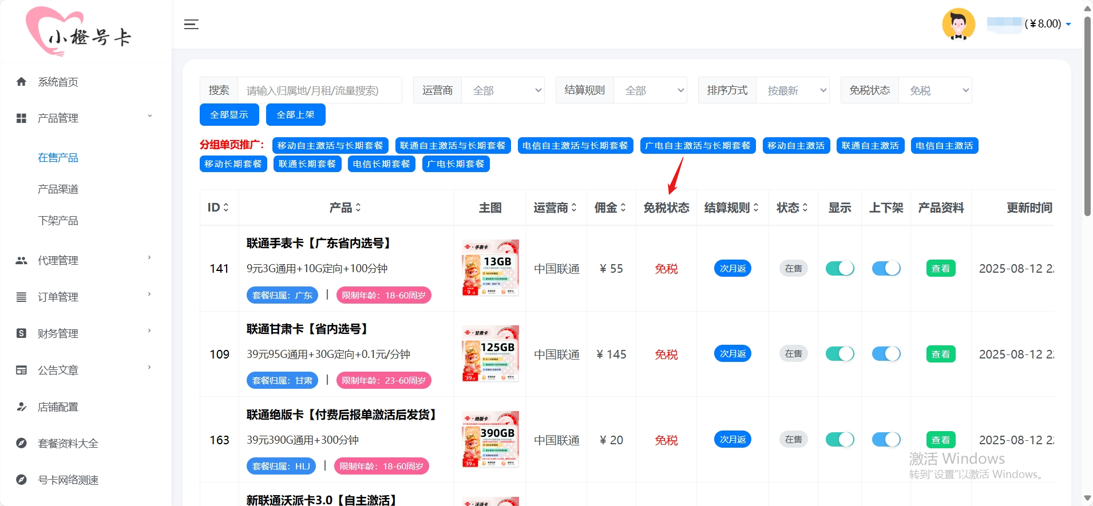The image size is (1093, 506).
Task: Click 电信自主激活与长期套餐 group link
Action: pos(575,146)
